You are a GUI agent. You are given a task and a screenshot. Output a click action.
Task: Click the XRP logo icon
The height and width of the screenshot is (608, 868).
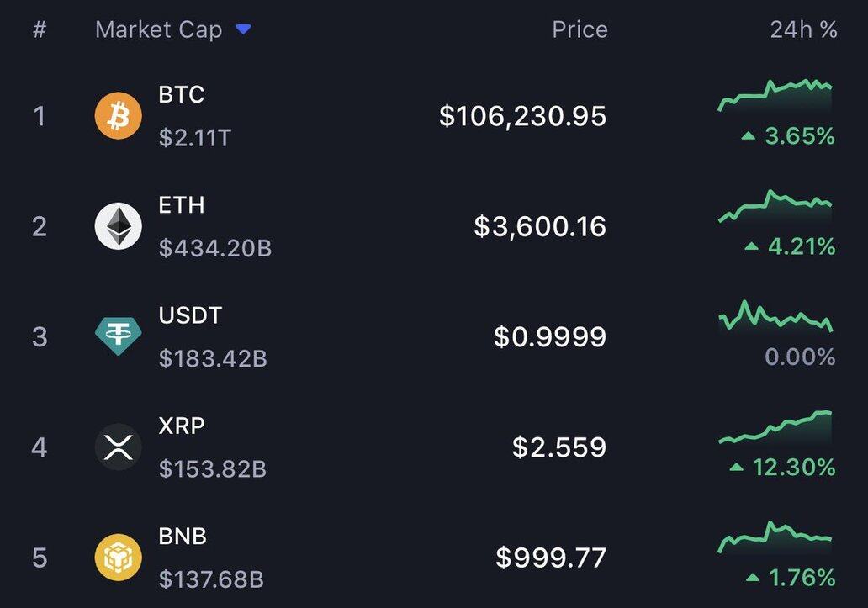coord(118,447)
